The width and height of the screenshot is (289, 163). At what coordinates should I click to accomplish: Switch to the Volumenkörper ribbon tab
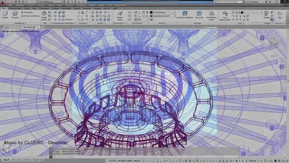[15, 8]
